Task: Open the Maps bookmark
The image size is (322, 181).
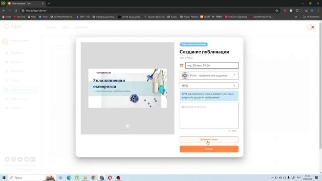Action: 32,17
